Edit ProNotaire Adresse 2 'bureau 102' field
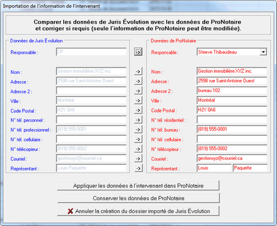Screen dimensions: 277x226 (x=232, y=91)
